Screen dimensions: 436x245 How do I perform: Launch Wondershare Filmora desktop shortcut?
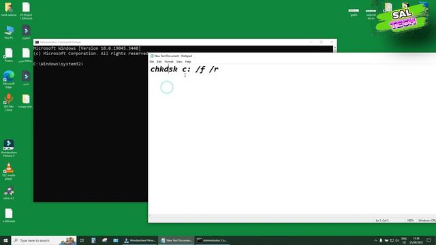(x=9, y=148)
